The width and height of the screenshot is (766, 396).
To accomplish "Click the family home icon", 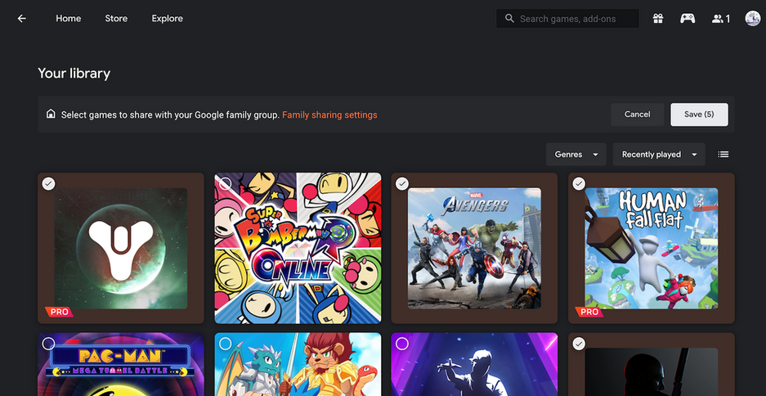I will coord(51,115).
